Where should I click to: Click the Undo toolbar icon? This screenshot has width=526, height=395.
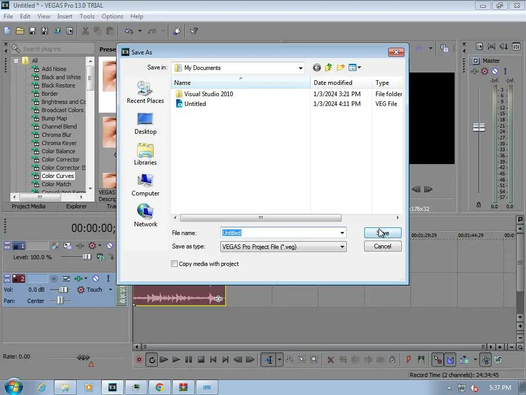129,31
